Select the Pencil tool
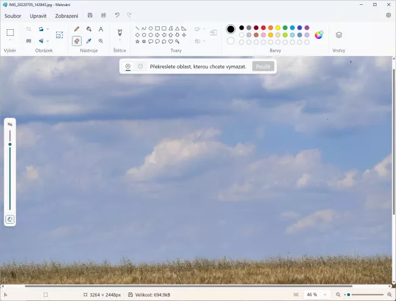Viewport: 396px width, 301px height. tap(77, 29)
